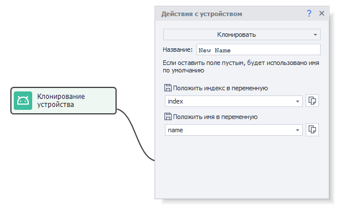Click the save icon beside Положить индекс в переменную
This screenshot has height=207, width=339.
[x=168, y=88]
